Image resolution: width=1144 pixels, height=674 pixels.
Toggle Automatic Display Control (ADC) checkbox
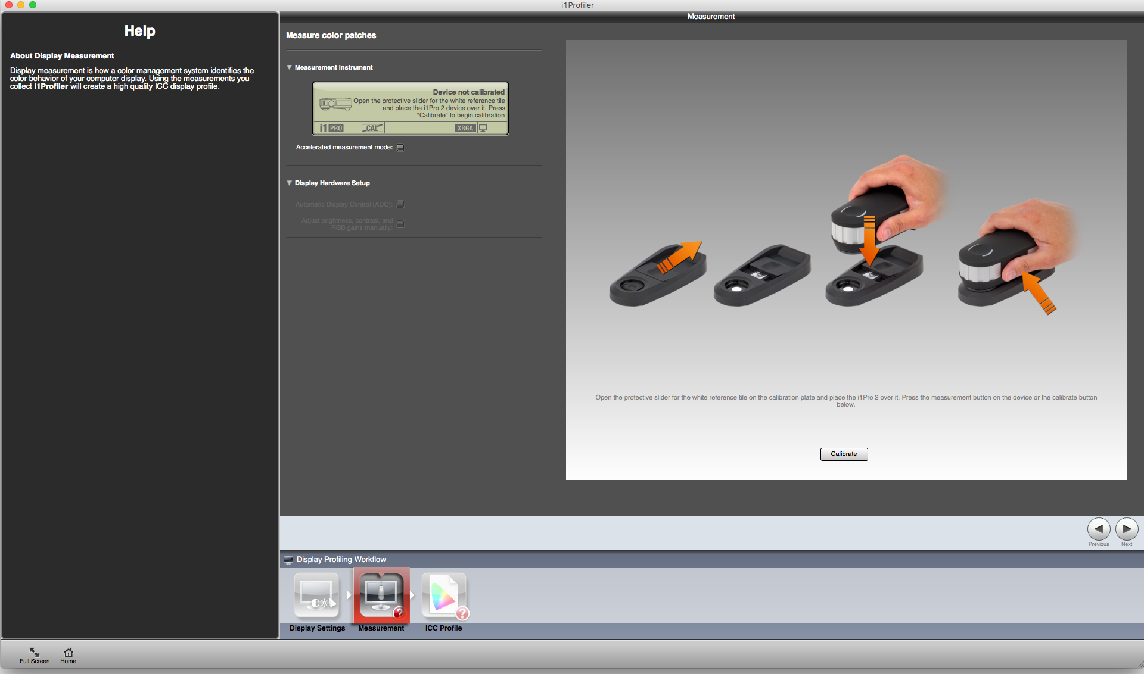click(400, 204)
